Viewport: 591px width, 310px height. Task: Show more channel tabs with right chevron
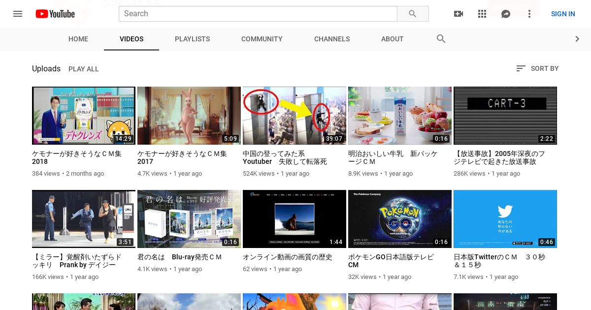pyautogui.click(x=577, y=39)
